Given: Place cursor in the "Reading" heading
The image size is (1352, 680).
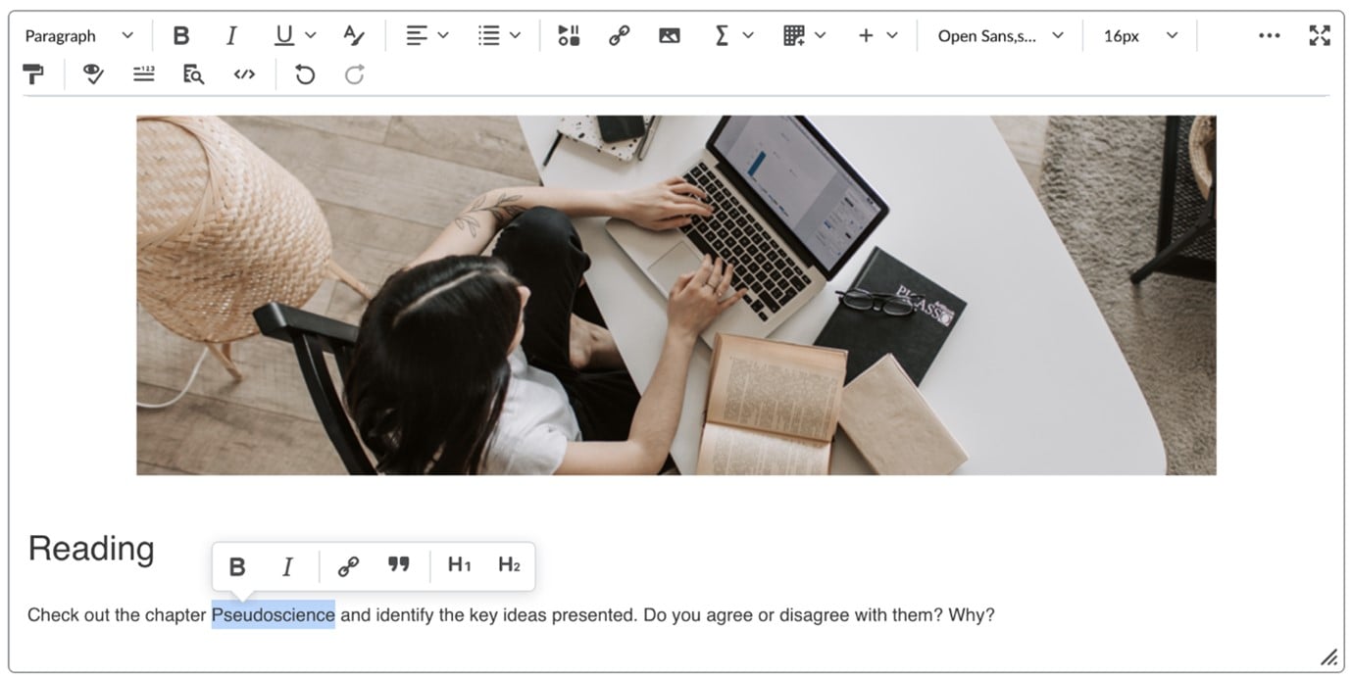Looking at the screenshot, I should click(x=91, y=549).
